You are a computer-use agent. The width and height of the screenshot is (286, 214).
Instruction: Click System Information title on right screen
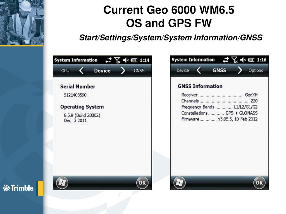click(193, 60)
